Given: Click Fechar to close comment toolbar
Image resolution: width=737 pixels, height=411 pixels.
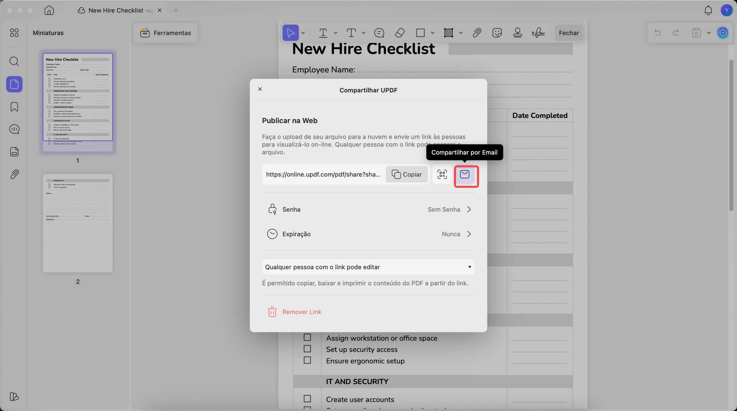Looking at the screenshot, I should [x=569, y=33].
